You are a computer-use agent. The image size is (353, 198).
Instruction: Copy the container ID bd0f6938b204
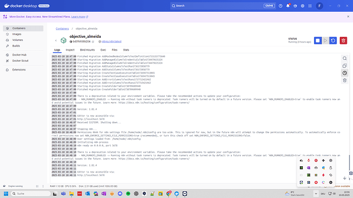pyautogui.click(x=93, y=42)
